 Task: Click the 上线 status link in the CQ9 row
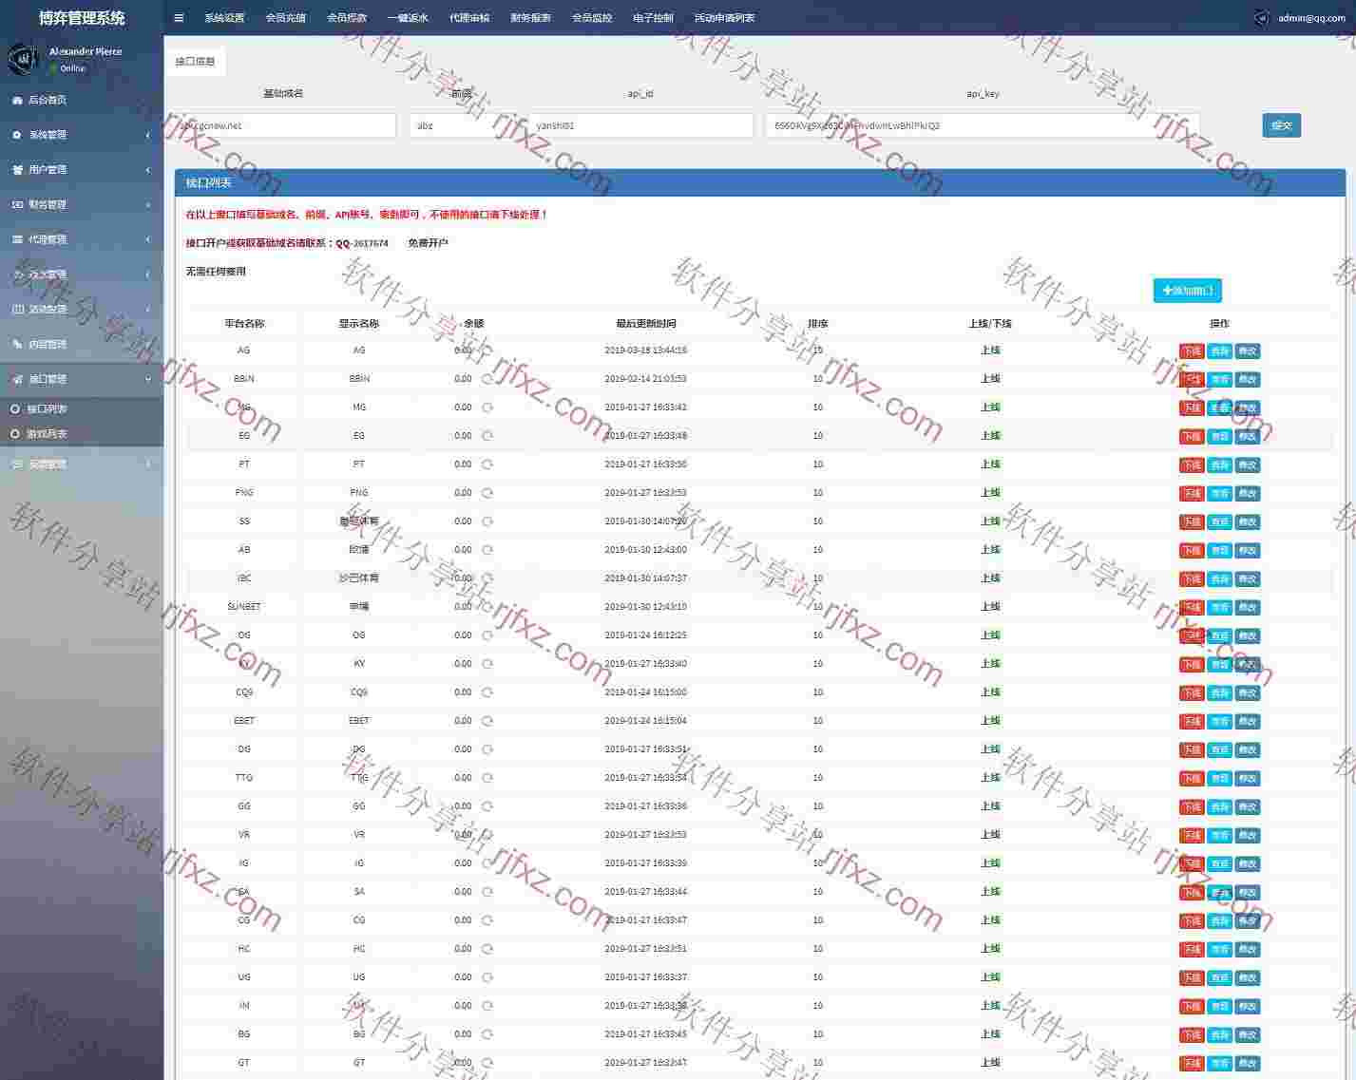(x=990, y=692)
